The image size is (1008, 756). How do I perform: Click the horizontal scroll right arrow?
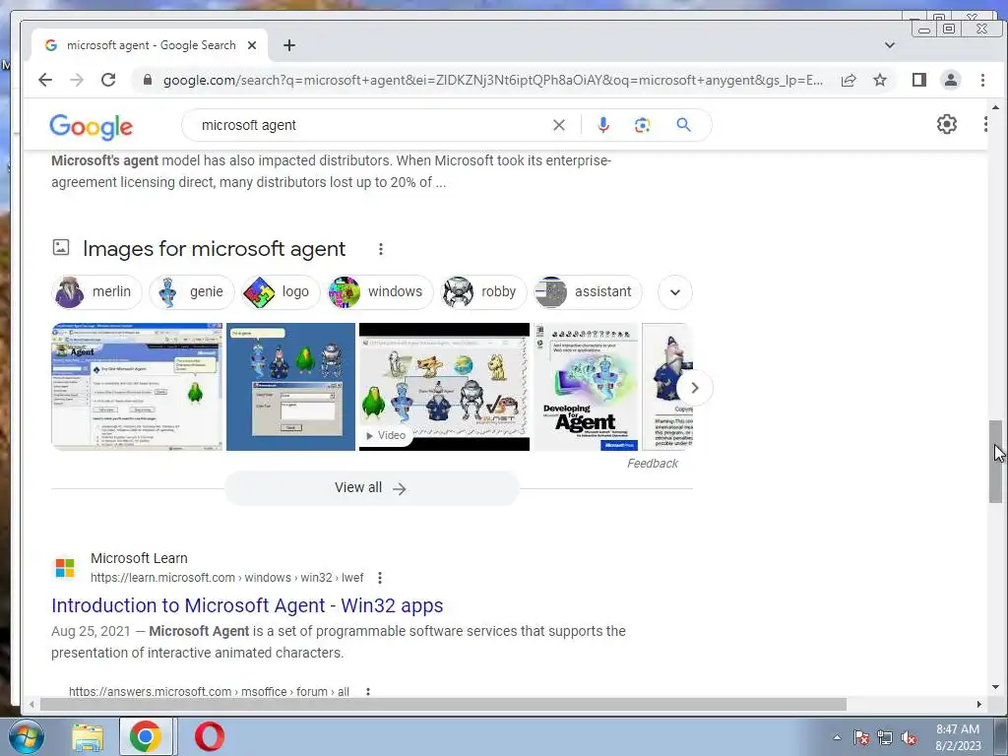tap(979, 705)
